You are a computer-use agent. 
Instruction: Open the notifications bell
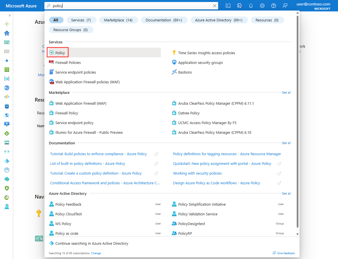pyautogui.click(x=251, y=6)
